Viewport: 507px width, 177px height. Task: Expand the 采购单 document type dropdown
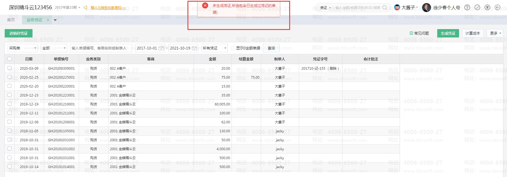[23, 48]
